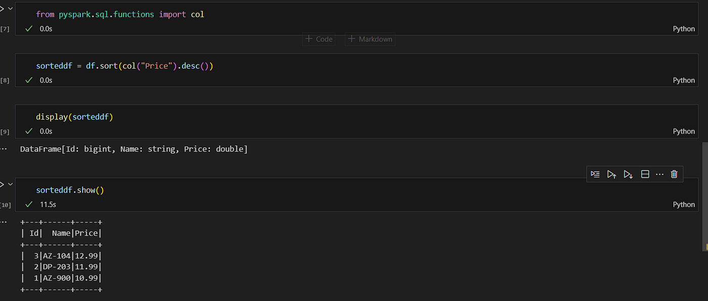Expand run options chevron for first cell

(10, 9)
